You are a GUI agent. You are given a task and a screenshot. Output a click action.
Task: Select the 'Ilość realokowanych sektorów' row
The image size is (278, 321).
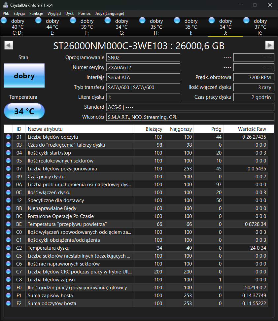60,161
